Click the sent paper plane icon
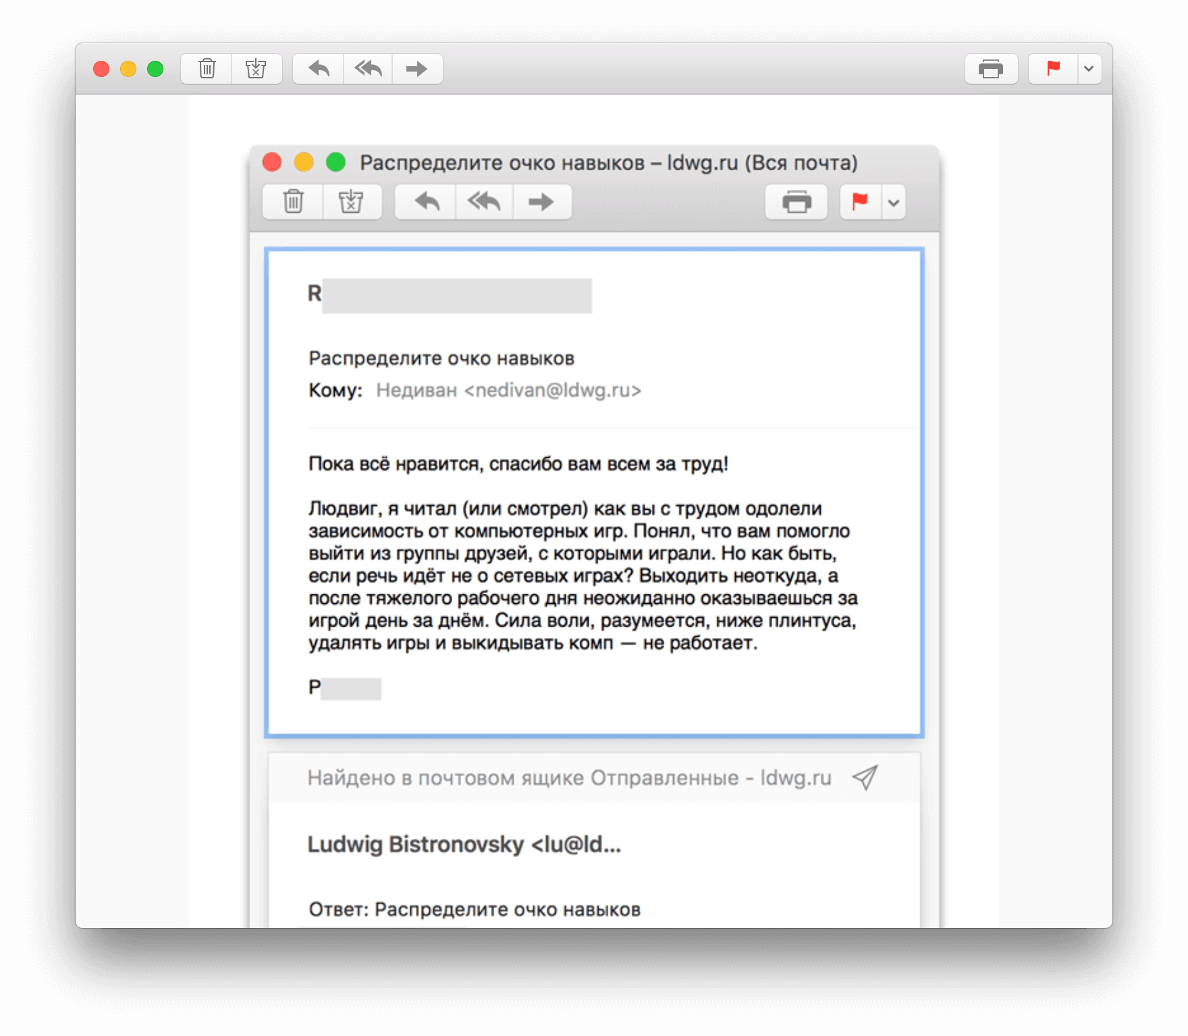The image size is (1188, 1036). pos(865,777)
